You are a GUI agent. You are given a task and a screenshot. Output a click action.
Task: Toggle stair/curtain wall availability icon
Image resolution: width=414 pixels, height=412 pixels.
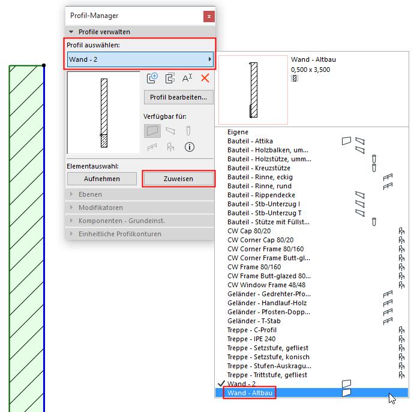click(x=170, y=147)
